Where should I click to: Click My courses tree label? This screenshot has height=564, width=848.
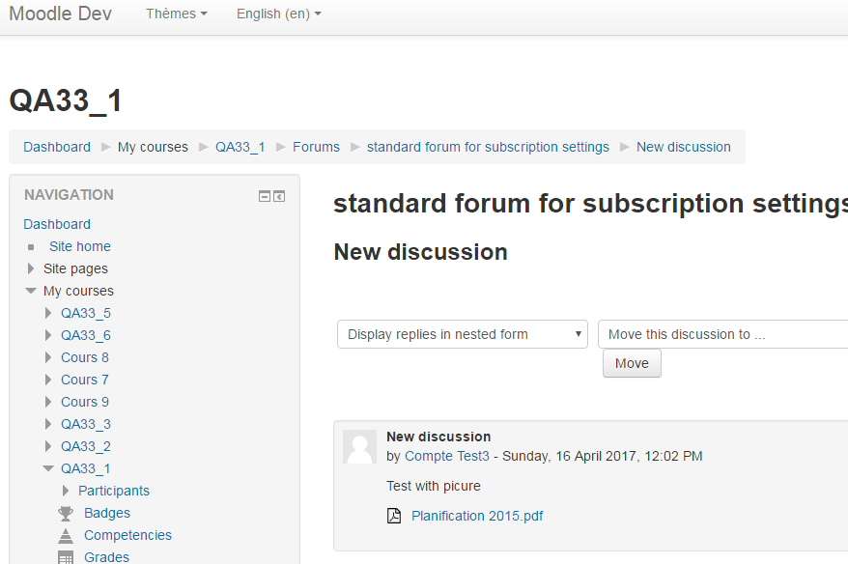click(x=78, y=291)
